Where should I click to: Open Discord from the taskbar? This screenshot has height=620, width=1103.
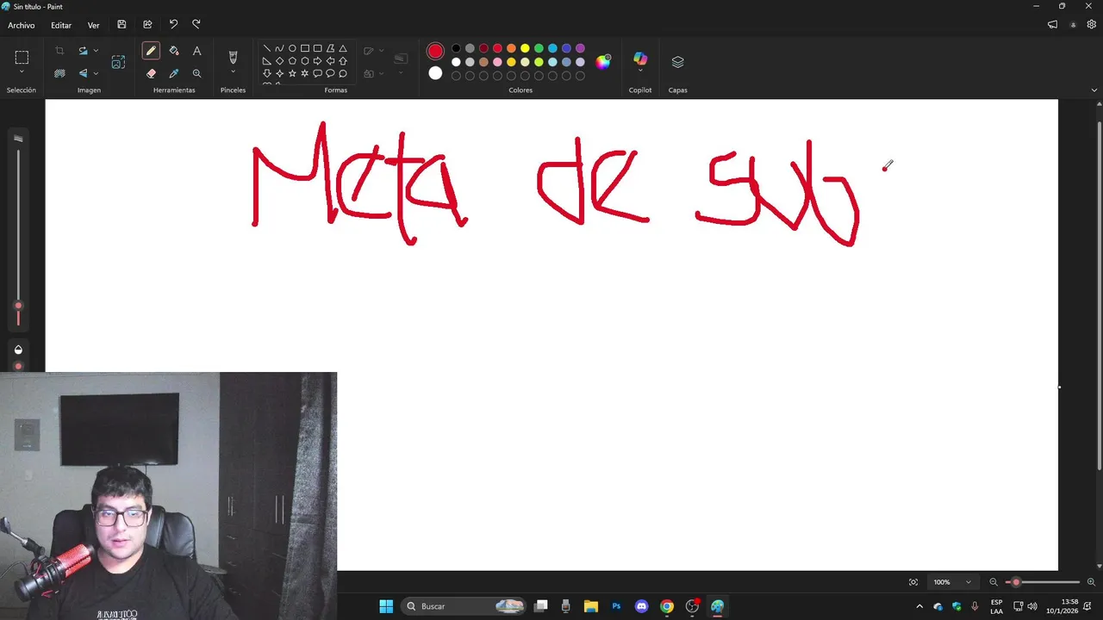pos(641,606)
